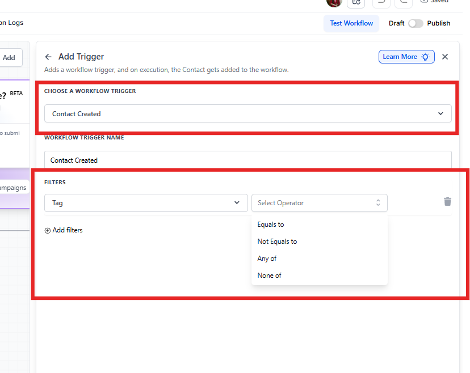The height and width of the screenshot is (373, 470).
Task: Delete the Tag filter with trash icon
Action: [x=447, y=201]
